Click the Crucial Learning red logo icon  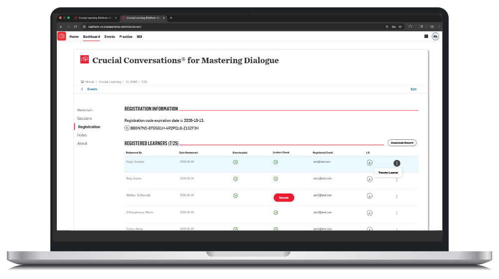61,36
